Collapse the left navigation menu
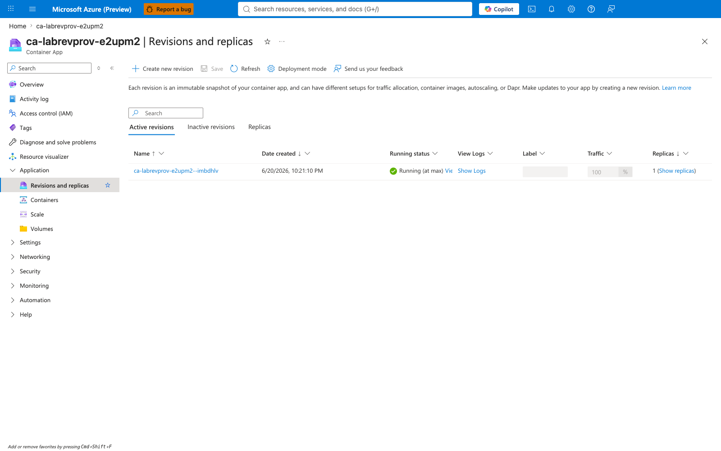 (112, 68)
